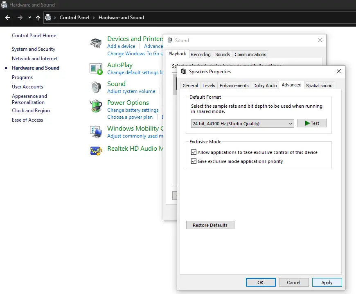Image resolution: width=356 pixels, height=294 pixels.
Task: Click the Realtek HD Audio Manager icon
Action: [96, 150]
